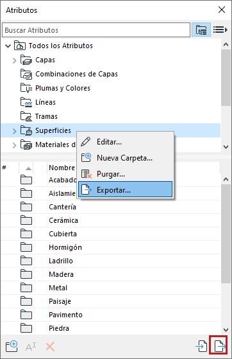Click the Buscar Atributos search field

[96, 30]
